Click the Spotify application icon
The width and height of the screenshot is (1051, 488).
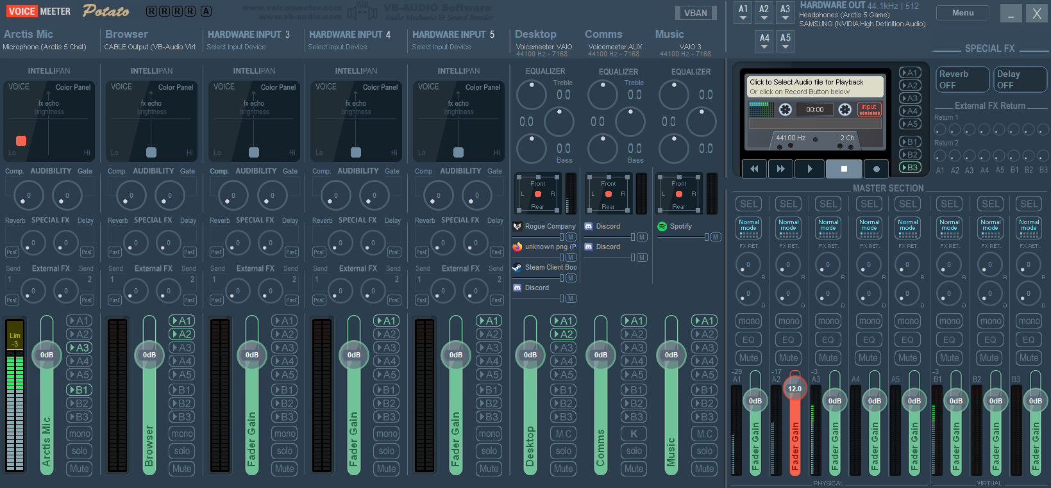click(x=662, y=226)
